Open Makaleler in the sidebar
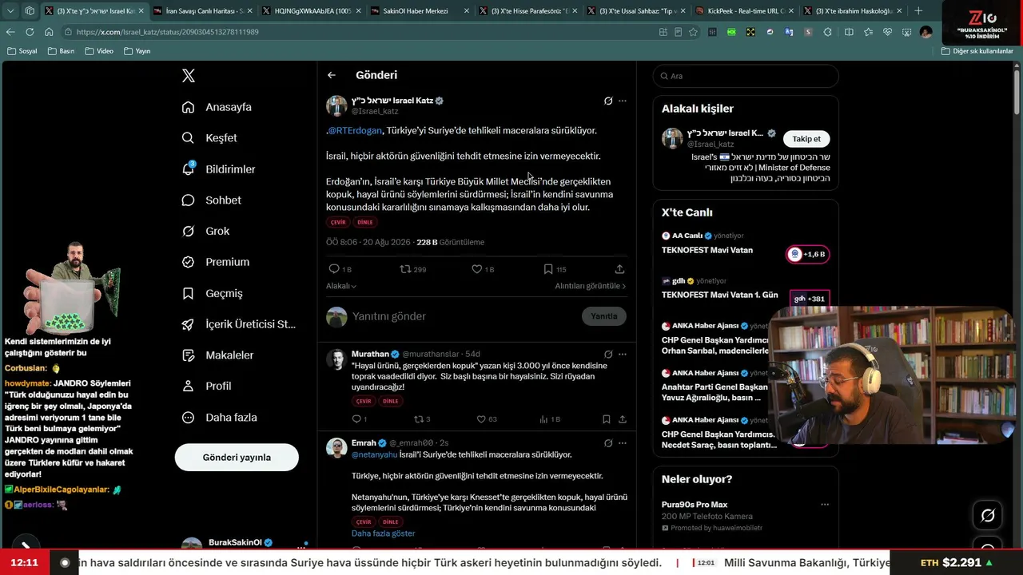The height and width of the screenshot is (575, 1023). (x=217, y=355)
